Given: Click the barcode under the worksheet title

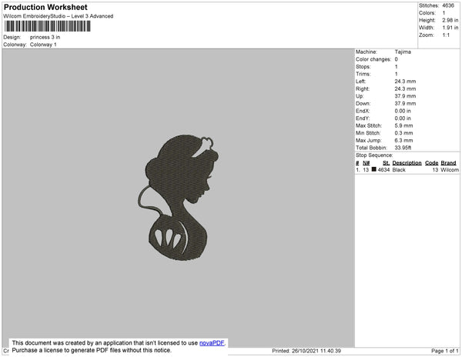Looking at the screenshot, I should (x=48, y=26).
